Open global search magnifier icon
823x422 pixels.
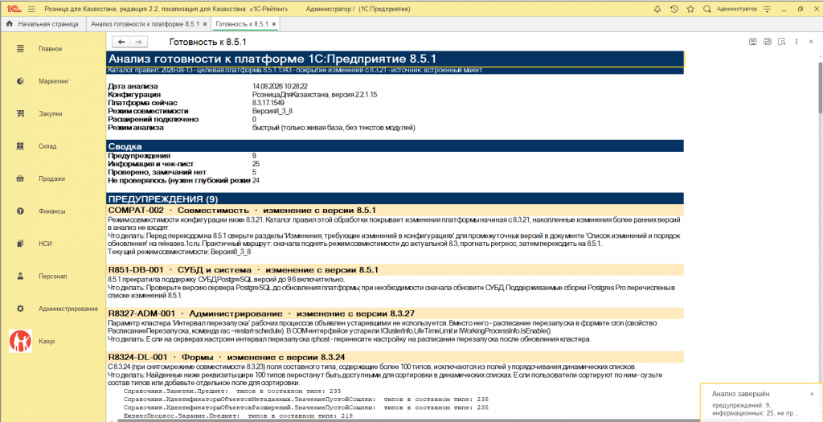pyautogui.click(x=707, y=9)
